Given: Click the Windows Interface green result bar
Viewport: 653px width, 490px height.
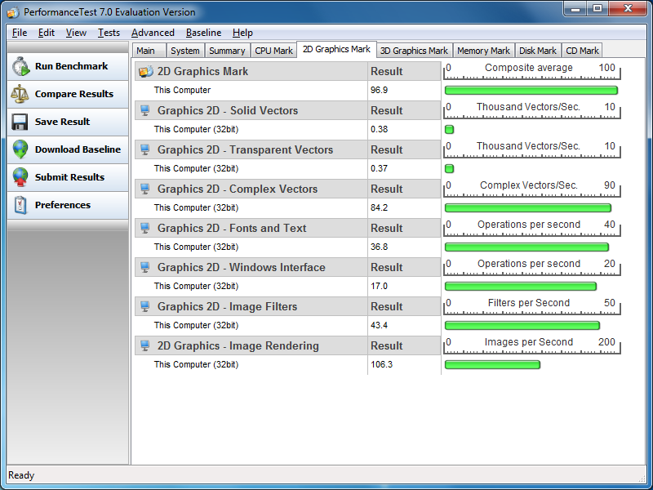Looking at the screenshot, I should click(521, 287).
